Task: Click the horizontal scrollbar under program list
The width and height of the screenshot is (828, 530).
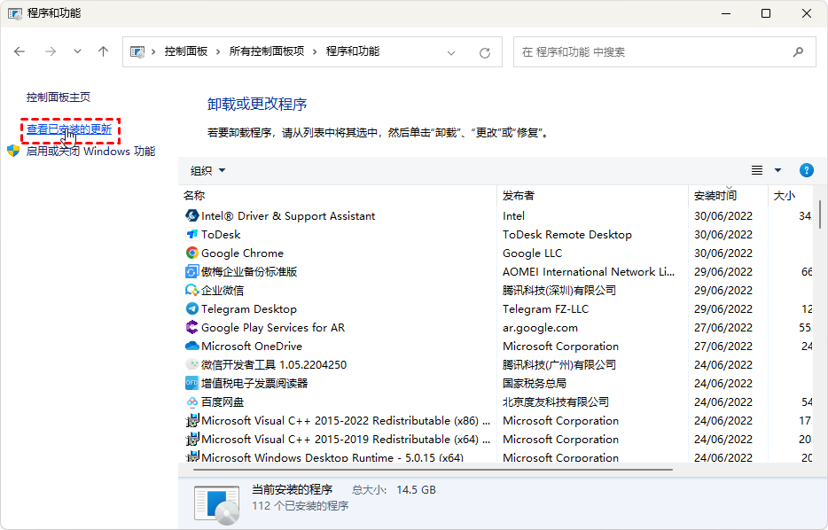Action: click(426, 469)
